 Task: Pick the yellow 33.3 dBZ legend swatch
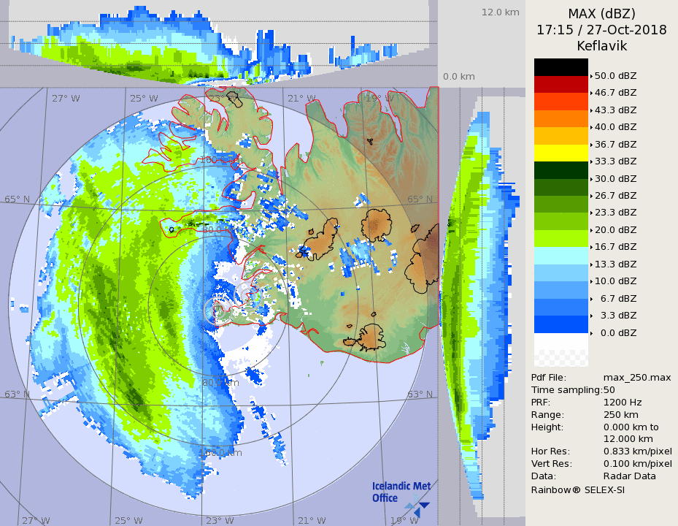560,153
